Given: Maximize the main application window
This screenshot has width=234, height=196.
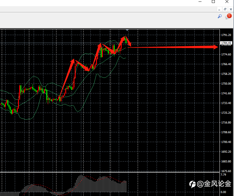Looking at the screenshot, I should [213, 2].
